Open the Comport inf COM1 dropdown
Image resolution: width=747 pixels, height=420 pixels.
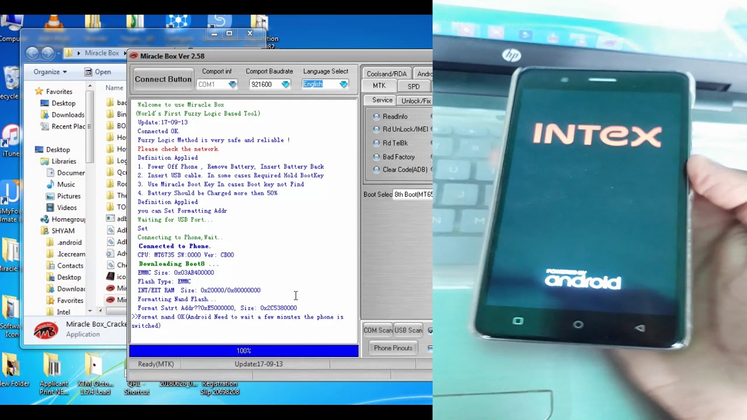[x=232, y=85]
